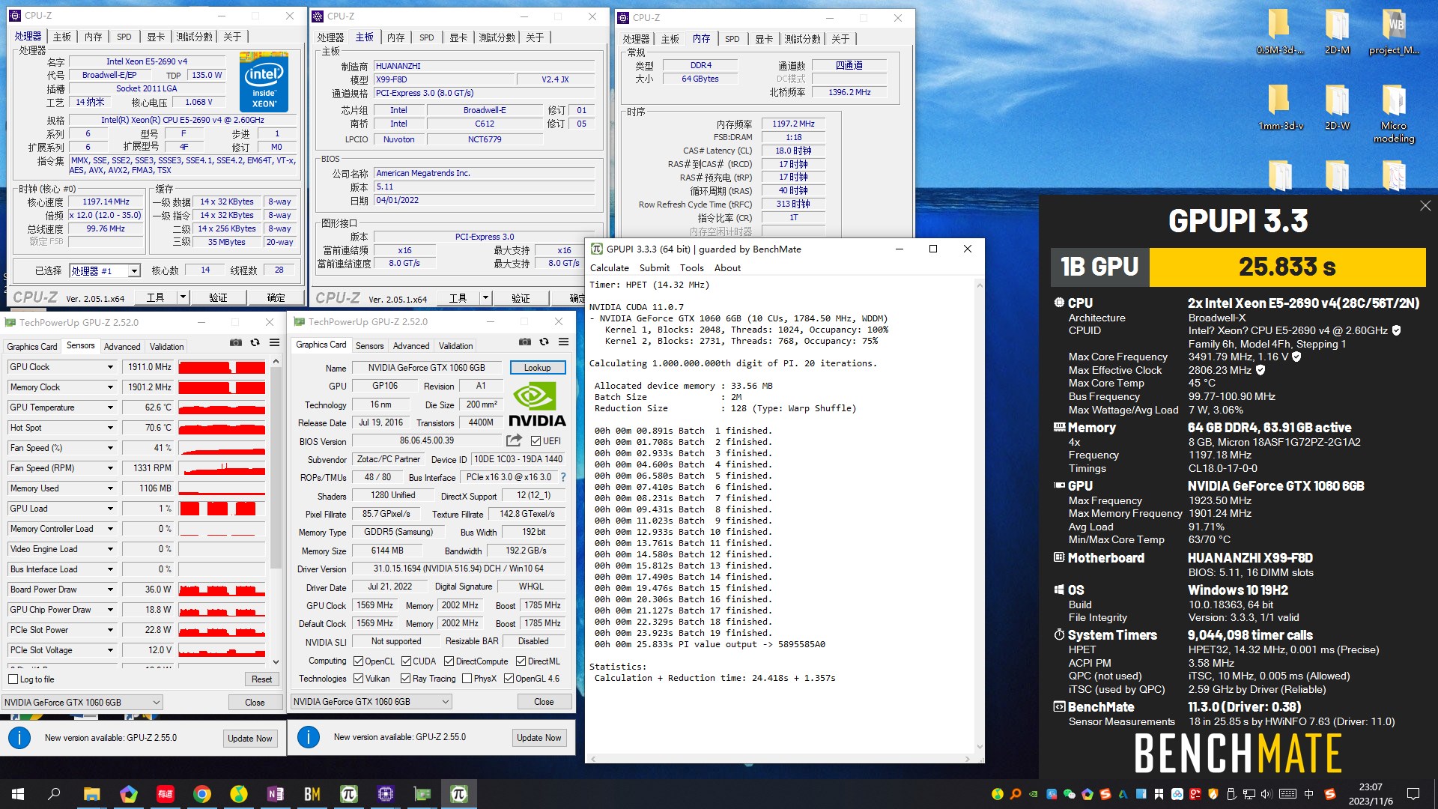Click refresh icon in GPU-Z Sensors window
1438x809 pixels.
click(255, 342)
